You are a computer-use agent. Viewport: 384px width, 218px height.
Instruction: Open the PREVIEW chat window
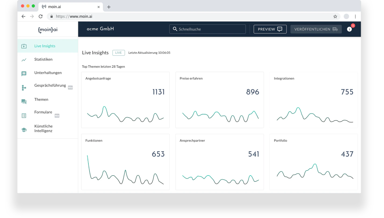pos(270,29)
